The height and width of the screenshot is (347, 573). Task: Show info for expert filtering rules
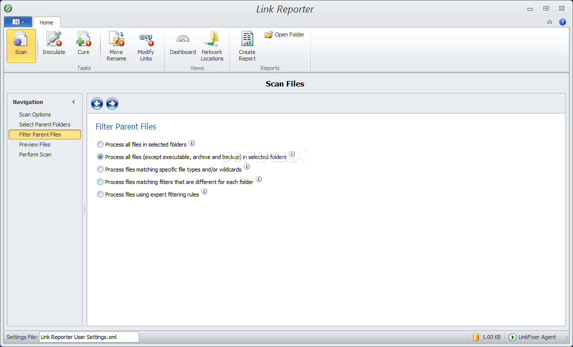pos(204,191)
